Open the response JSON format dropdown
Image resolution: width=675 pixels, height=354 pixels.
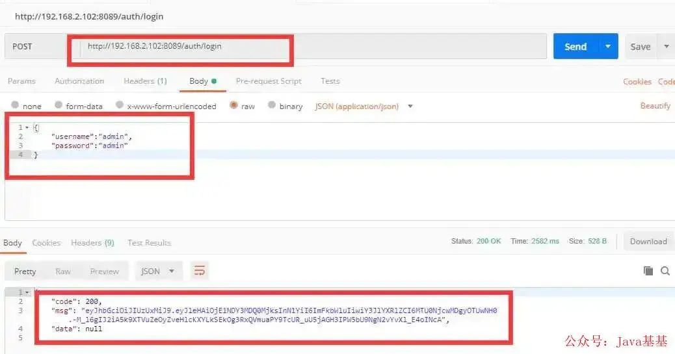point(157,271)
